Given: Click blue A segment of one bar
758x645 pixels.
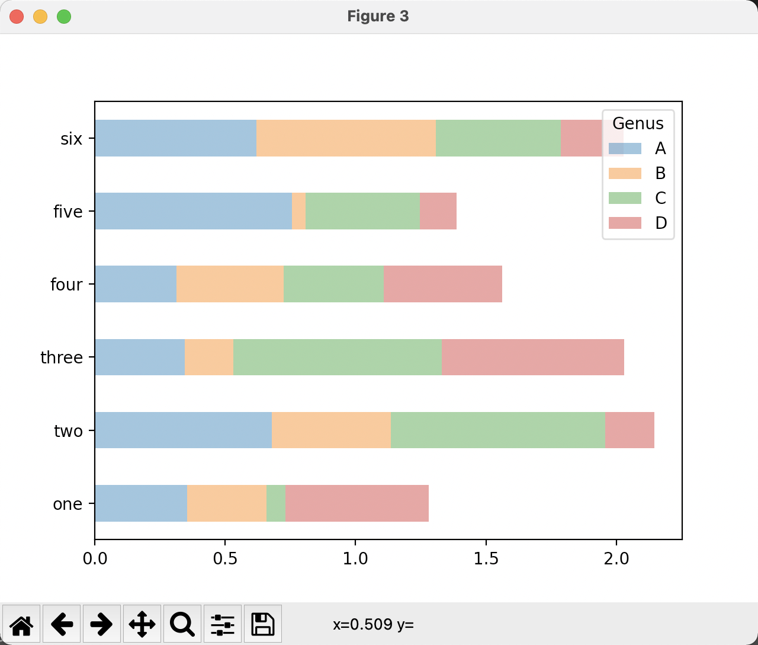Looking at the screenshot, I should (141, 503).
